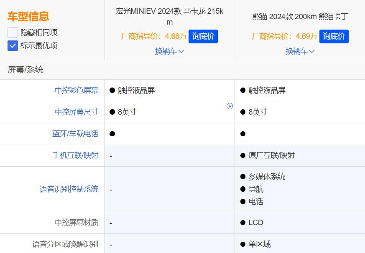Check the 隐藏相同项 checkbox
Viewport: 365px width, 253px height.
(x=13, y=33)
